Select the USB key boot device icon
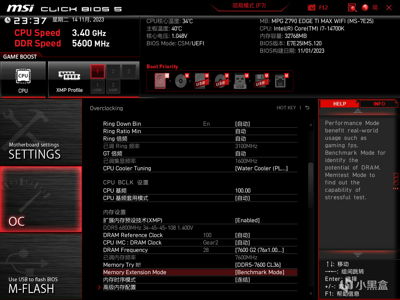The width and height of the screenshot is (400, 300). click(241, 81)
